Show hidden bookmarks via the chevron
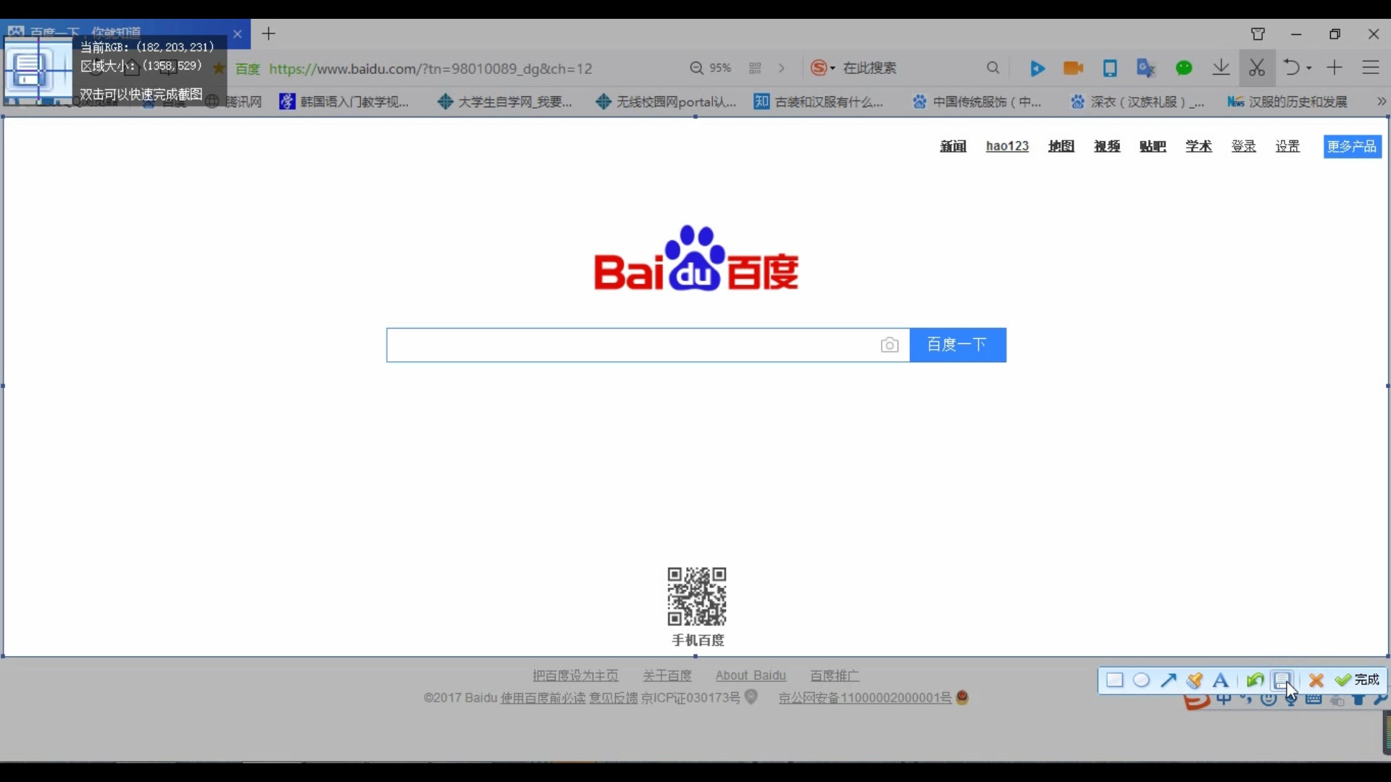Viewport: 1391px width, 782px height. point(1382,101)
